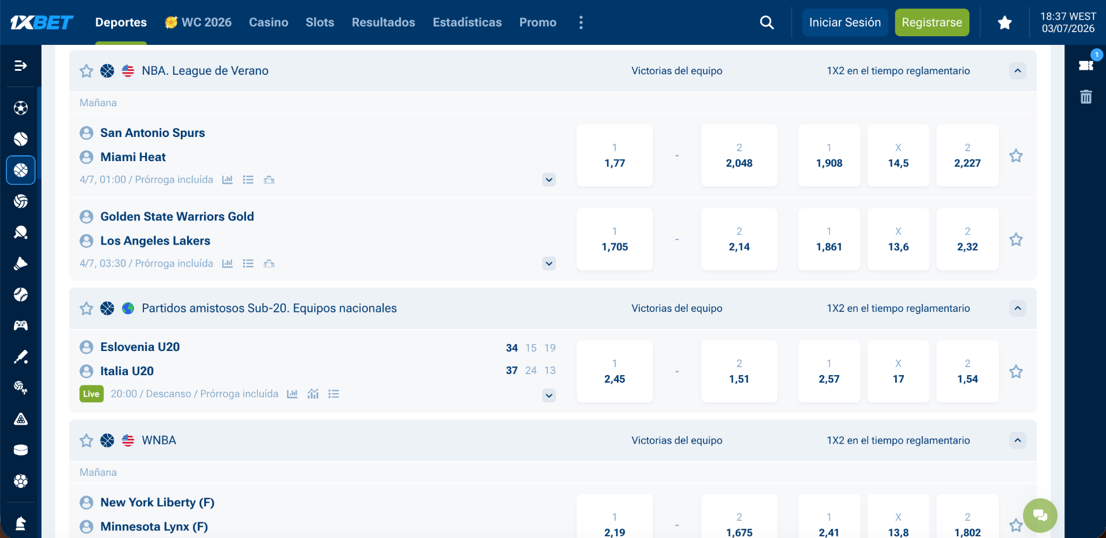Open the bet slip ticket icon

[x=1086, y=65]
